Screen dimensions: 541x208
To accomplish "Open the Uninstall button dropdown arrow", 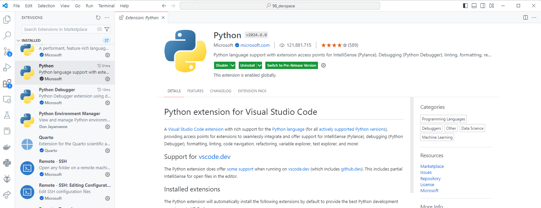I will point(259,65).
